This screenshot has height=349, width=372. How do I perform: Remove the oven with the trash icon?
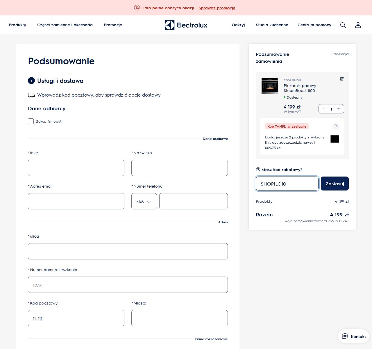pos(342,79)
